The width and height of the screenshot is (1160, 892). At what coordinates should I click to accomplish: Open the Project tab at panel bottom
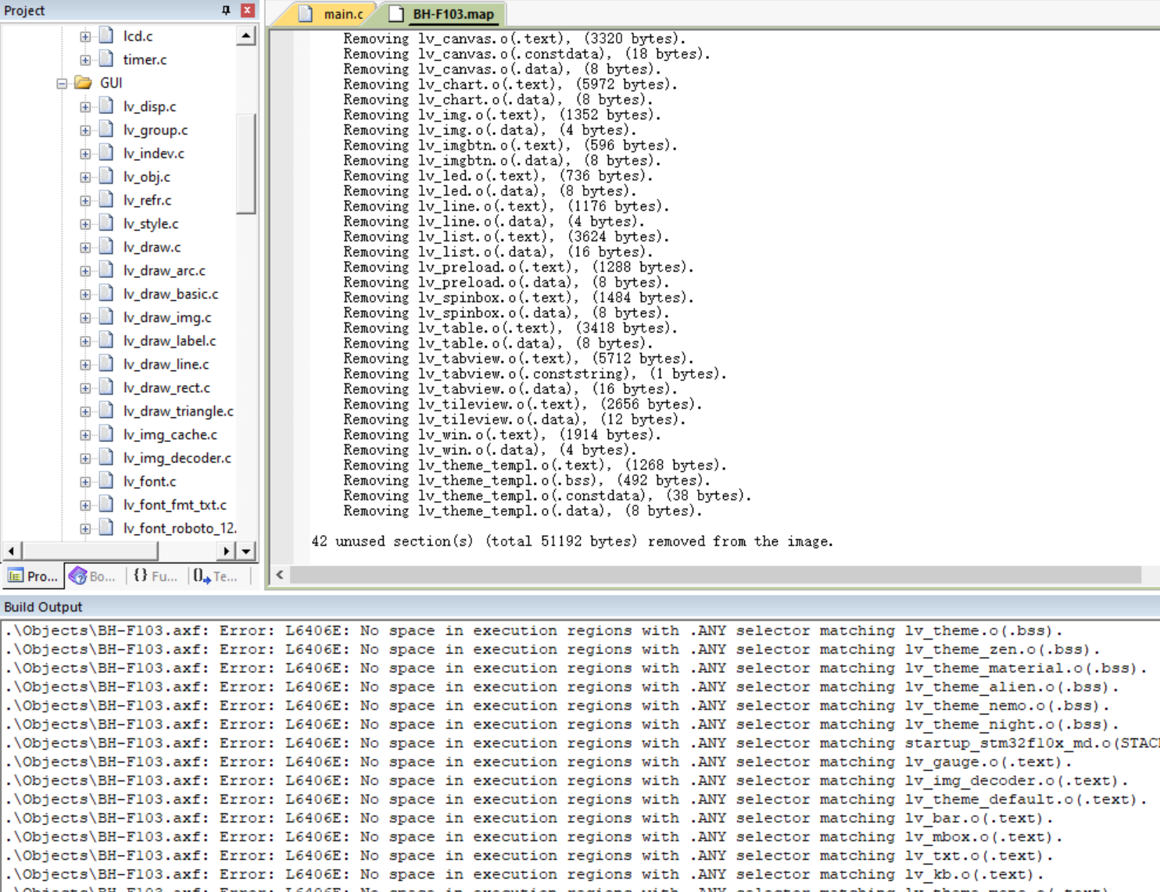[x=33, y=576]
